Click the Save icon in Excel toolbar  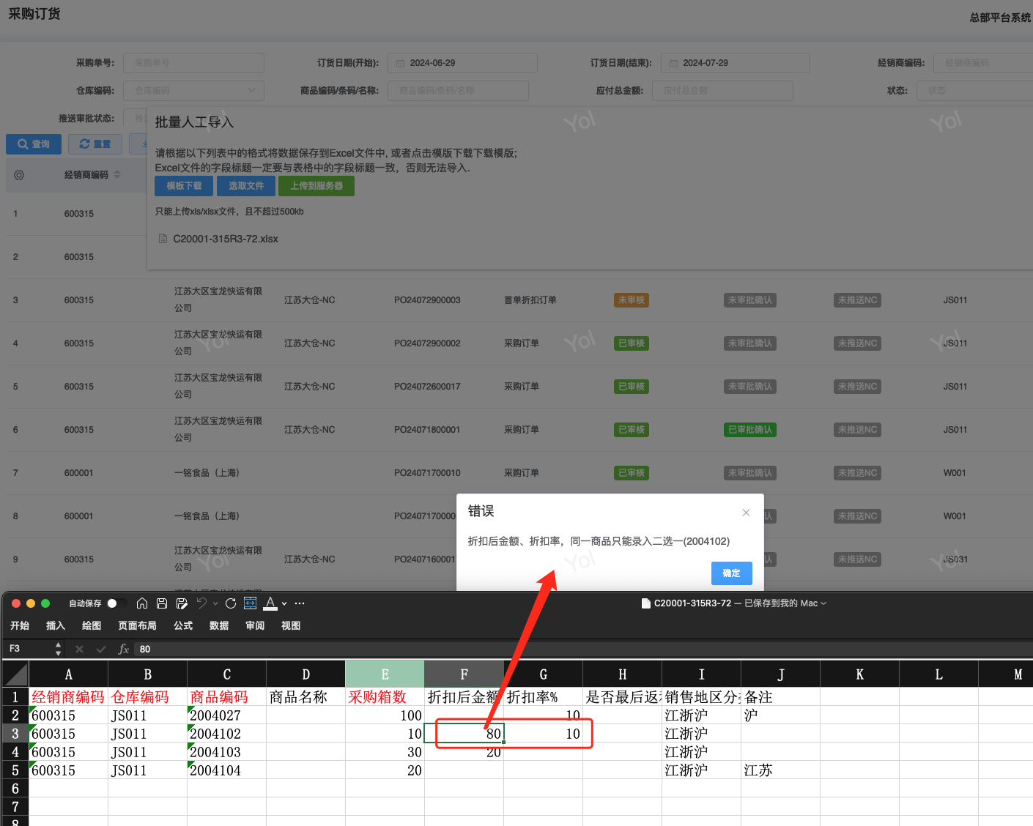coord(162,603)
